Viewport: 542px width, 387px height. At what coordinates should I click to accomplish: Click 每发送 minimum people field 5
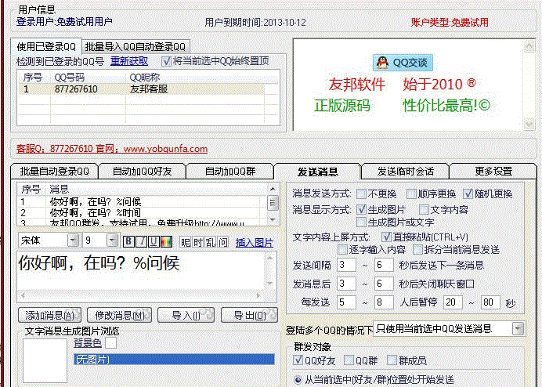pos(347,302)
